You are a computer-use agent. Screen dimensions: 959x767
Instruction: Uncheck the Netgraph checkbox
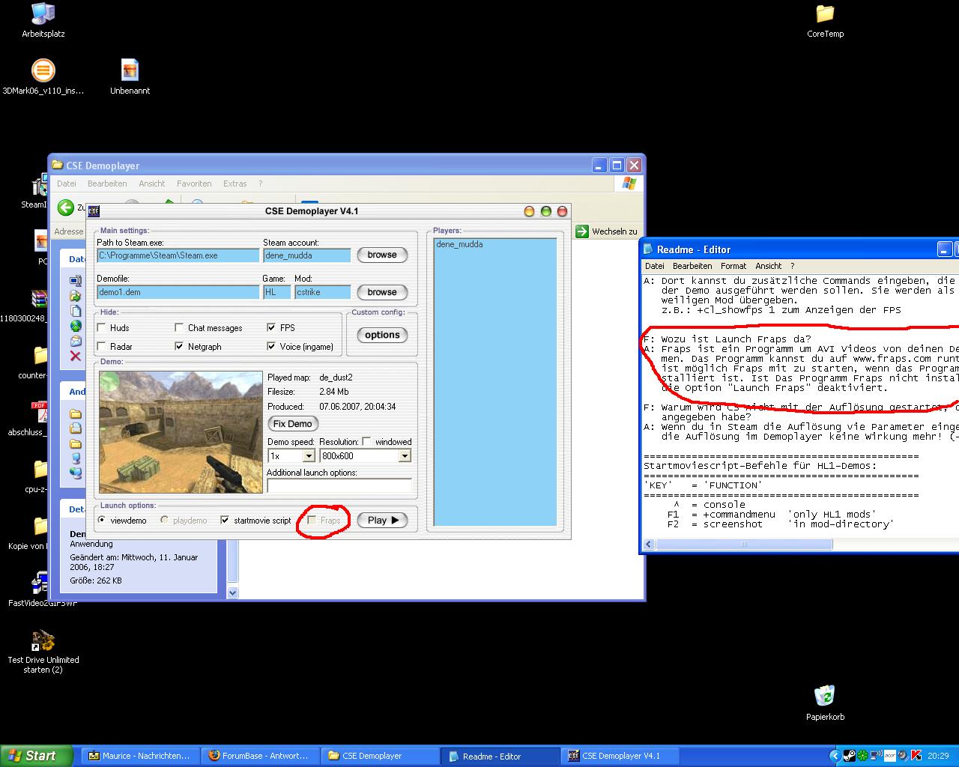click(179, 346)
